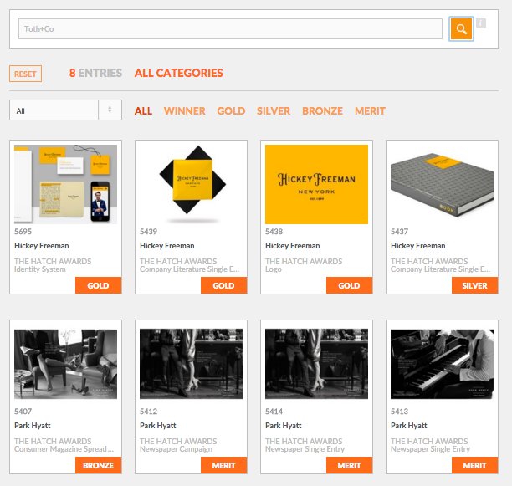Focus the Toth+Co search field
512x486 pixels.
[x=230, y=29]
